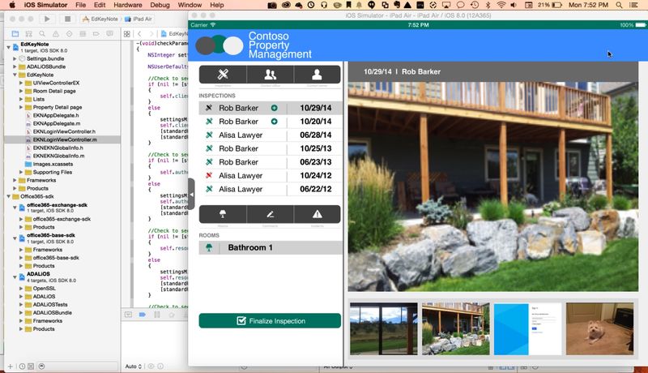Screen dimensions: 648x373
Task: Open the Hardware menu
Action: click(128, 5)
